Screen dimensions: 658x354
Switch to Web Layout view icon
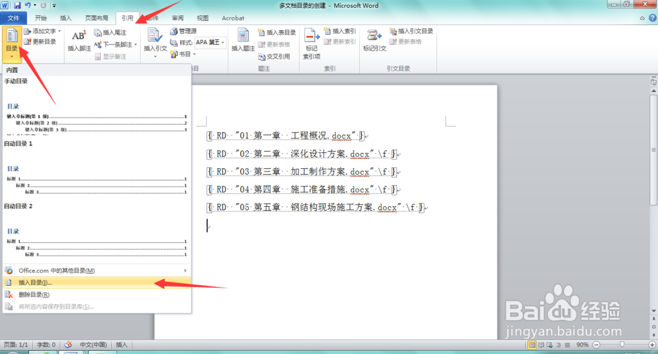549,345
